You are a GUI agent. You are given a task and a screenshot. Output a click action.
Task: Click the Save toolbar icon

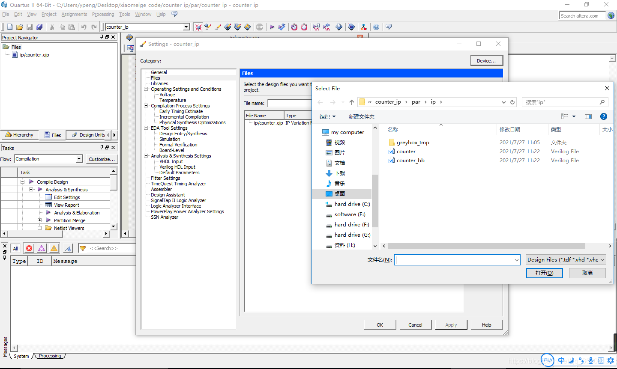click(x=30, y=27)
